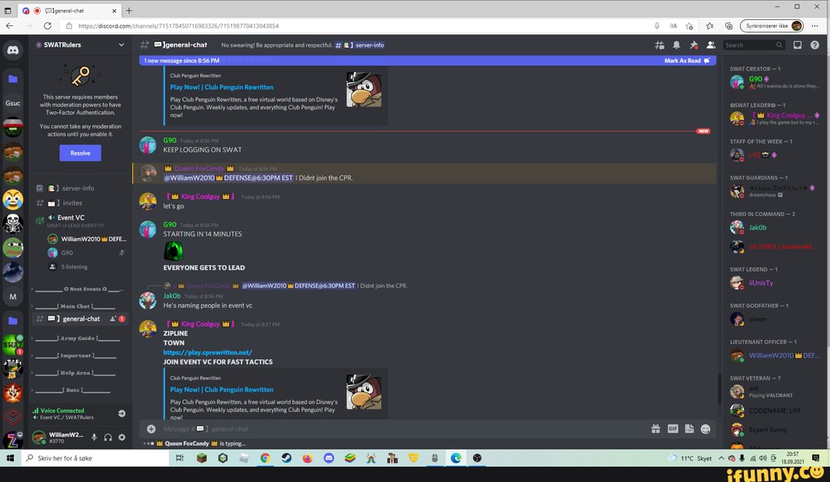Click the gift Nitro icon
This screenshot has height=482, width=830.
656,429
